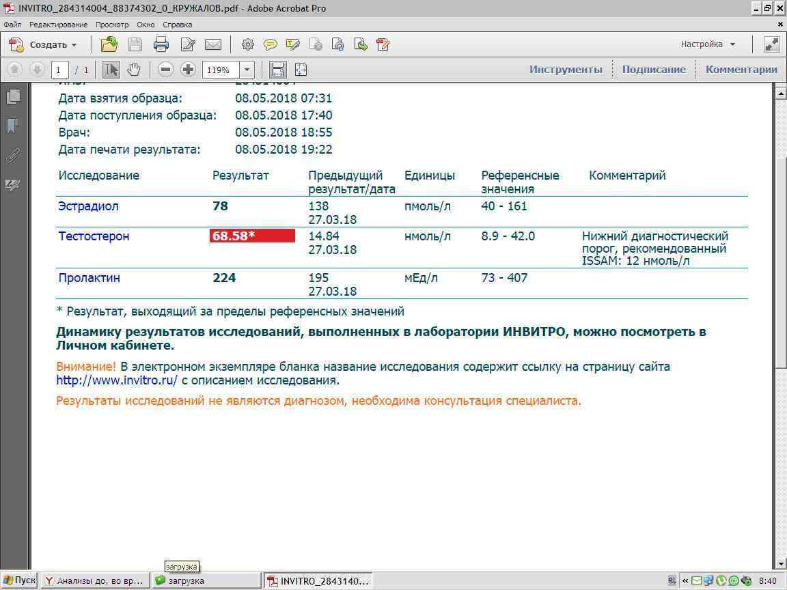Open the Bookmarks panel in sidebar

pos(12,126)
